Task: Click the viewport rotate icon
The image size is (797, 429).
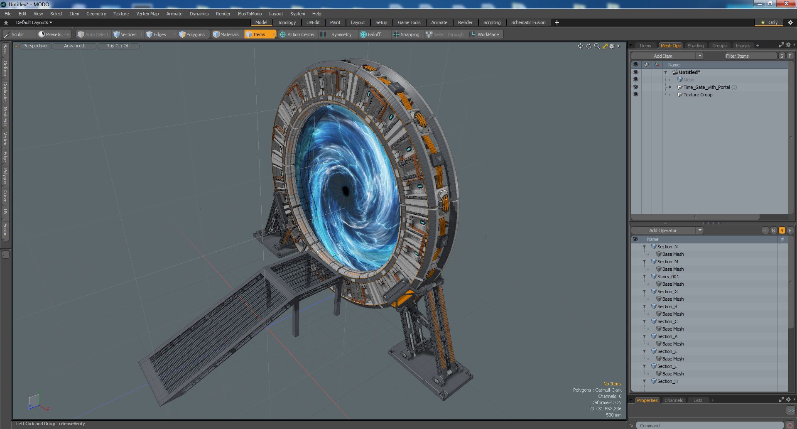Action: 589,46
